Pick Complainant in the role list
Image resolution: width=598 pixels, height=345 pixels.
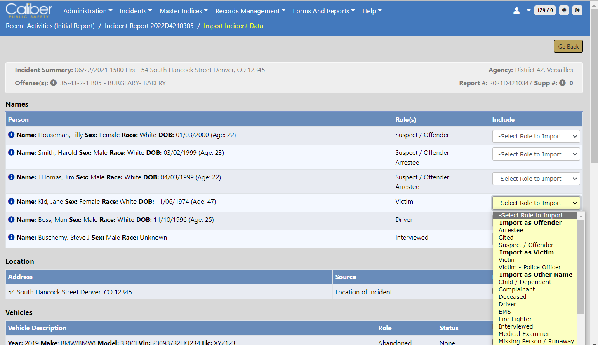point(517,289)
